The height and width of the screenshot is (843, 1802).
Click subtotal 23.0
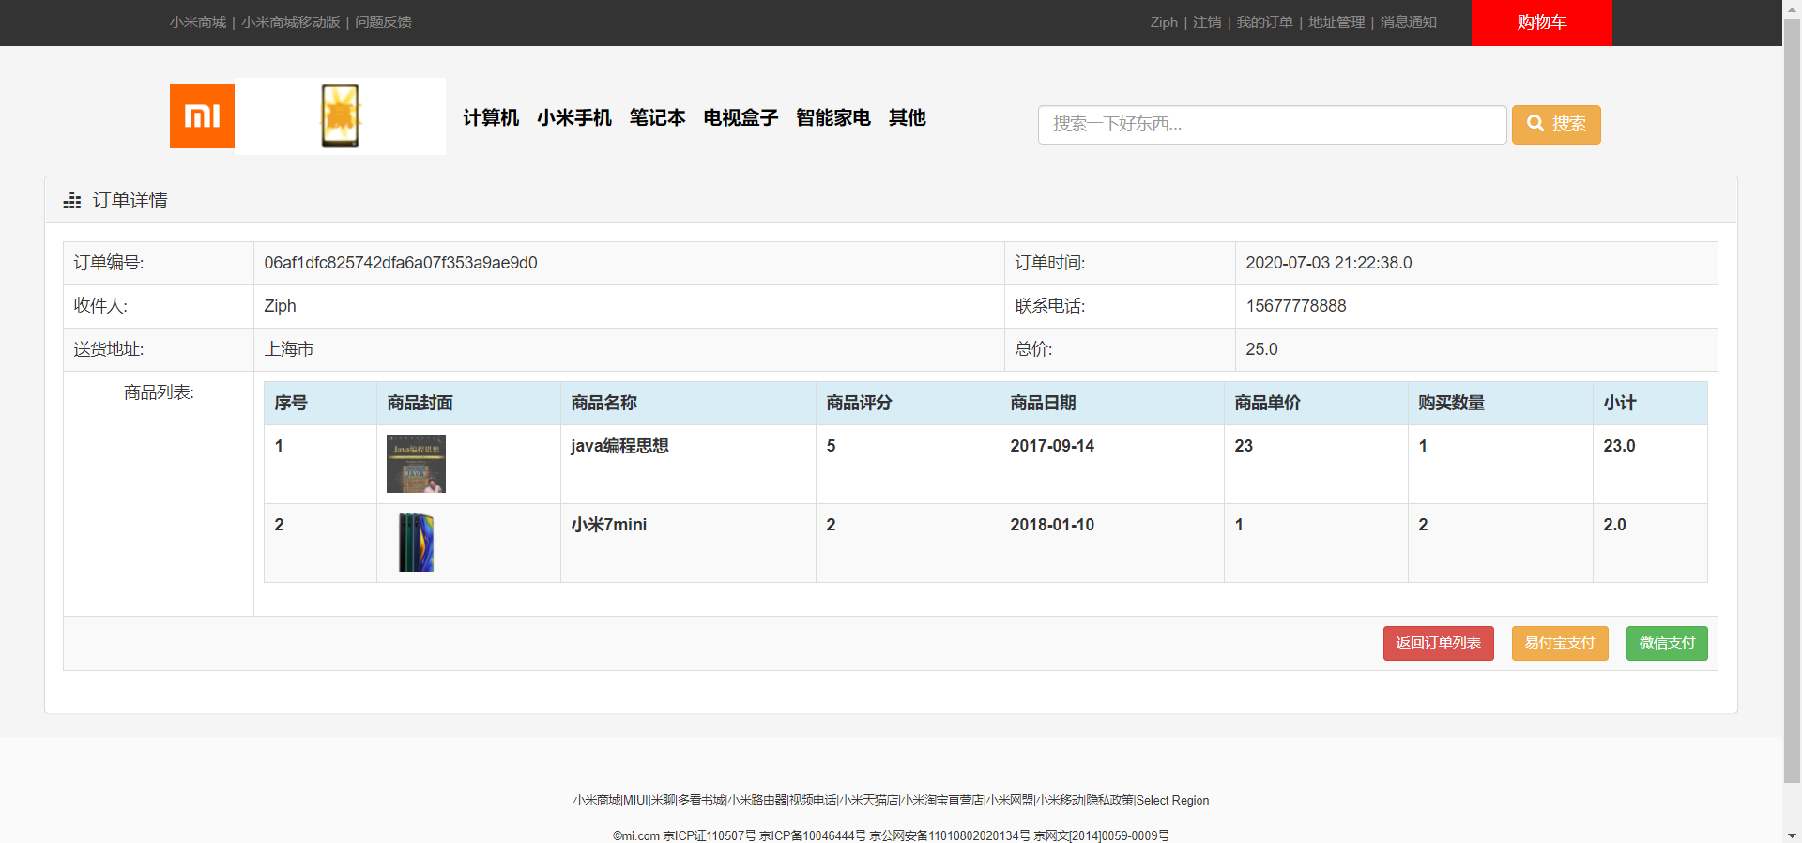(x=1619, y=446)
